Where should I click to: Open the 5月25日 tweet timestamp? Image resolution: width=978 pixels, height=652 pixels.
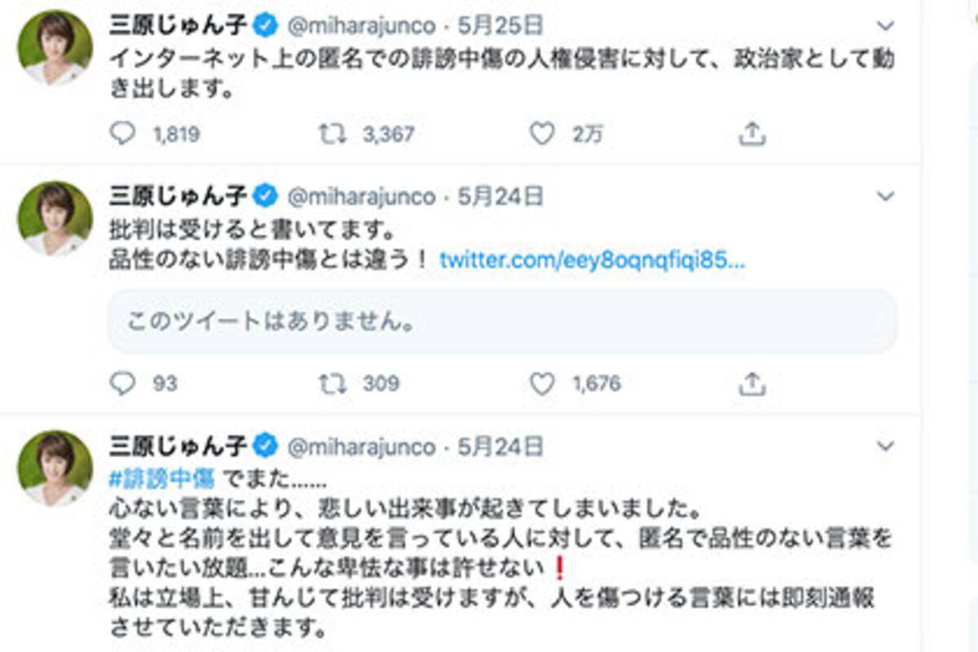(500, 27)
